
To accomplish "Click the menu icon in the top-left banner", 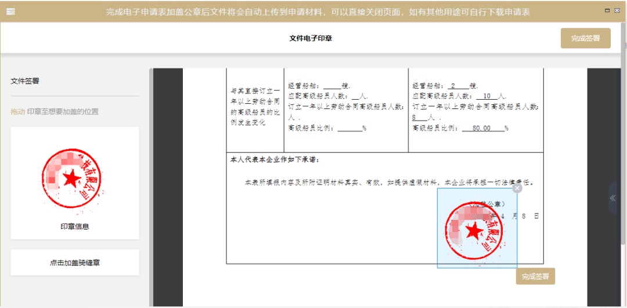I will point(10,12).
